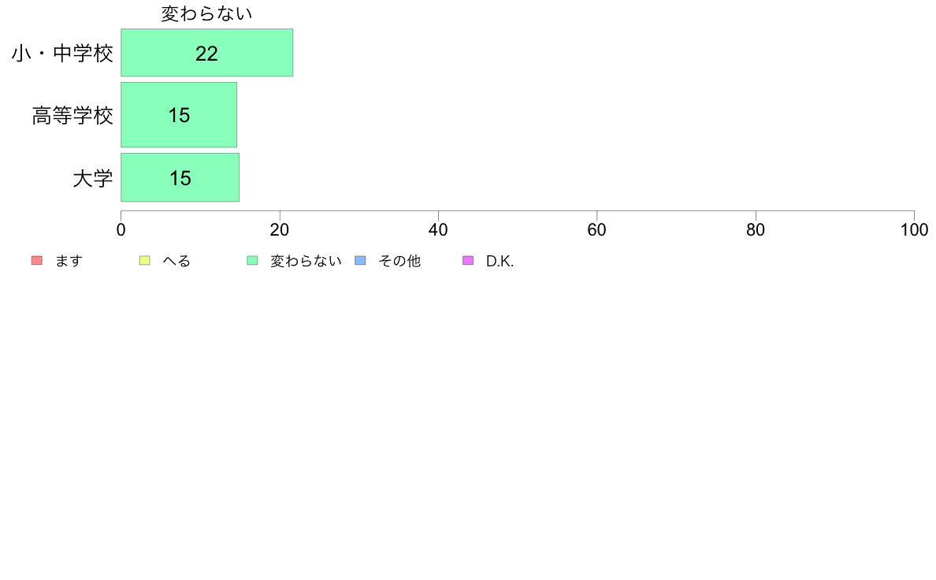
Task: Click the D.K. legend text
Action: (x=500, y=261)
